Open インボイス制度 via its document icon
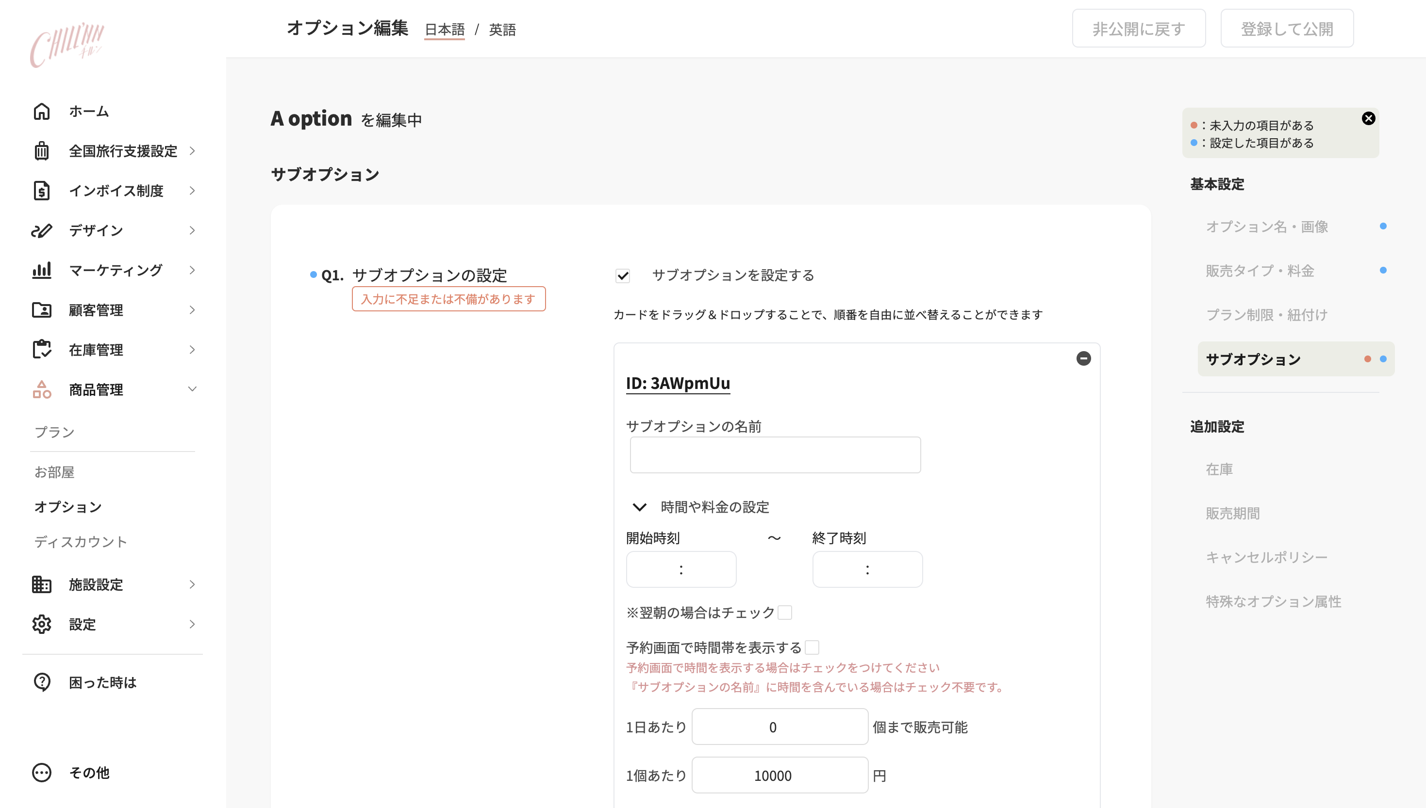Viewport: 1426px width, 808px height. (42, 190)
